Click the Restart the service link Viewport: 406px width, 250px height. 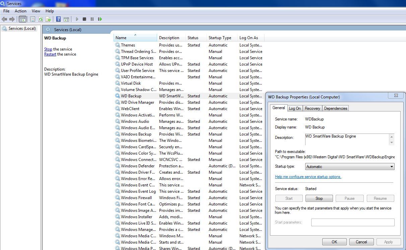click(50, 54)
